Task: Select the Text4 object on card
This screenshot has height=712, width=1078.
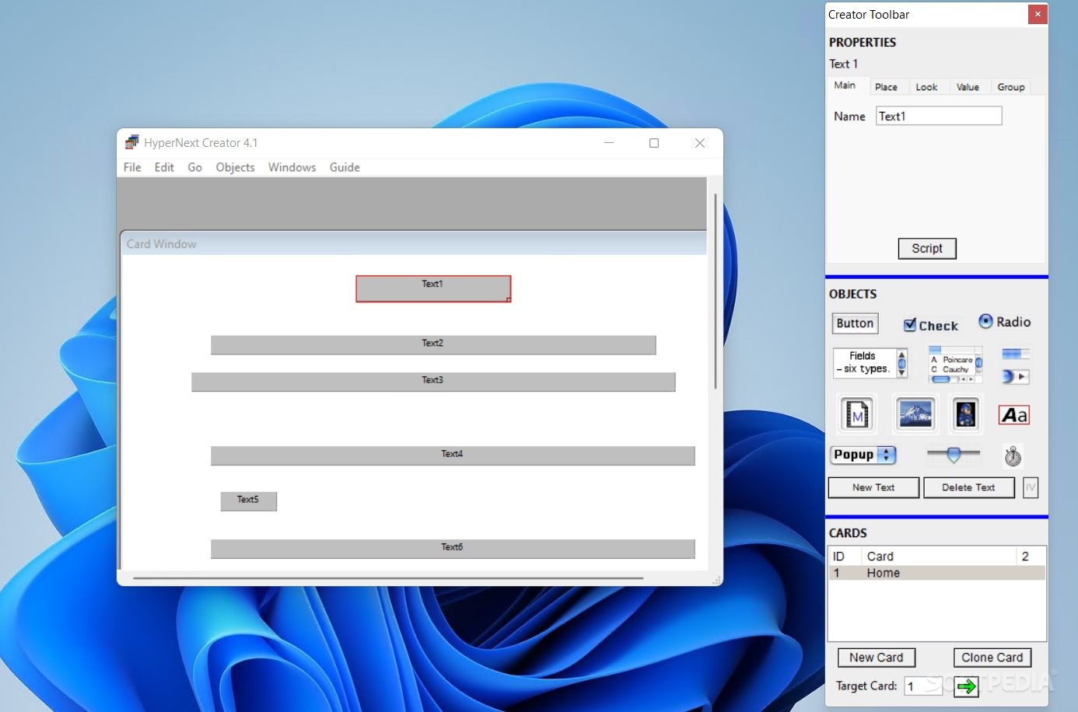Action: (453, 455)
